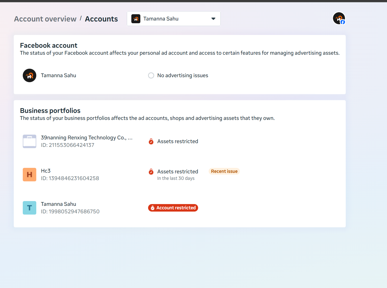Click the logo icon inside the account selector
387x288 pixels.
[x=136, y=19]
